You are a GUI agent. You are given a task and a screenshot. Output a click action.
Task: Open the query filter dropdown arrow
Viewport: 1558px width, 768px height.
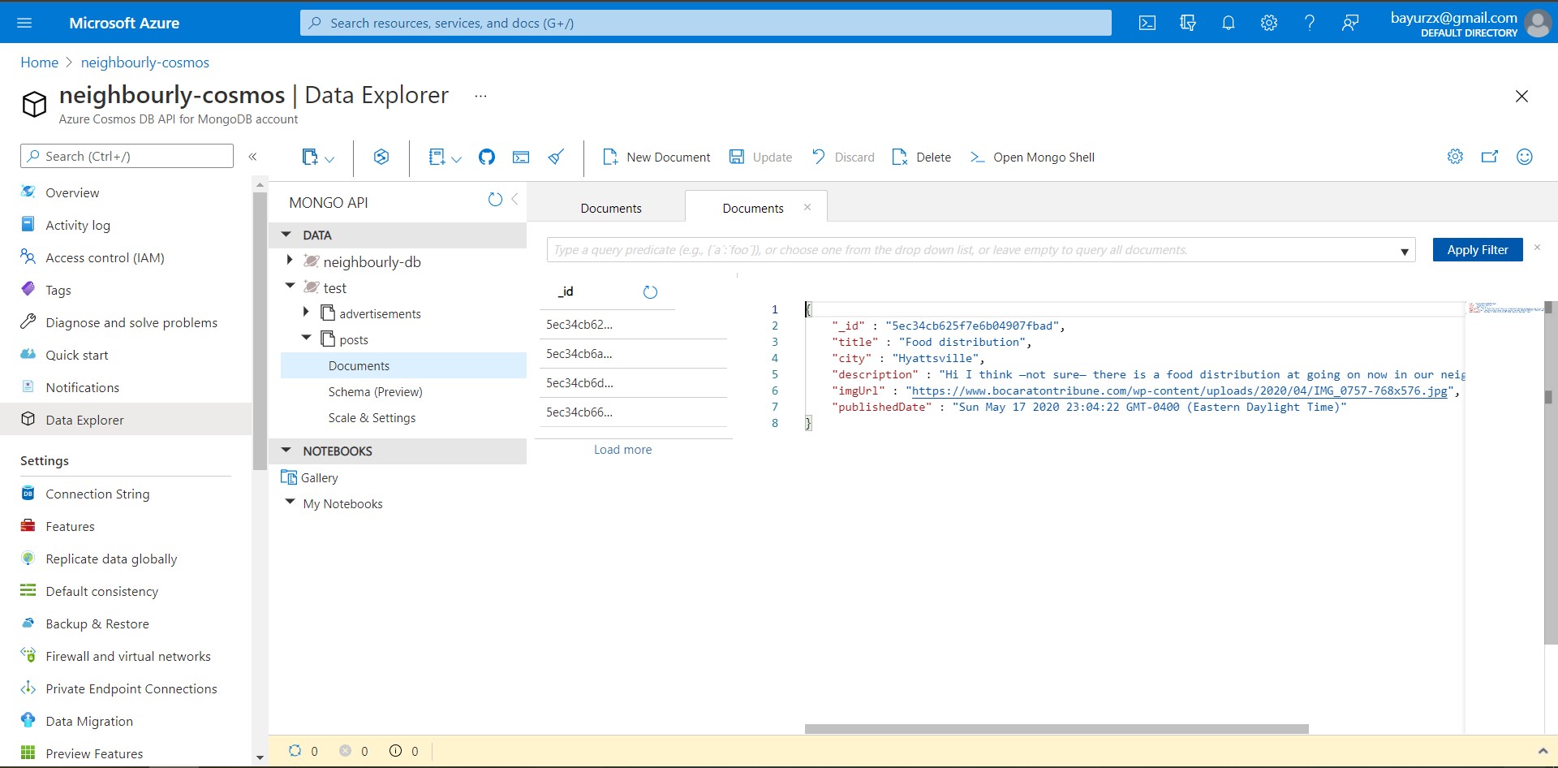pos(1405,252)
